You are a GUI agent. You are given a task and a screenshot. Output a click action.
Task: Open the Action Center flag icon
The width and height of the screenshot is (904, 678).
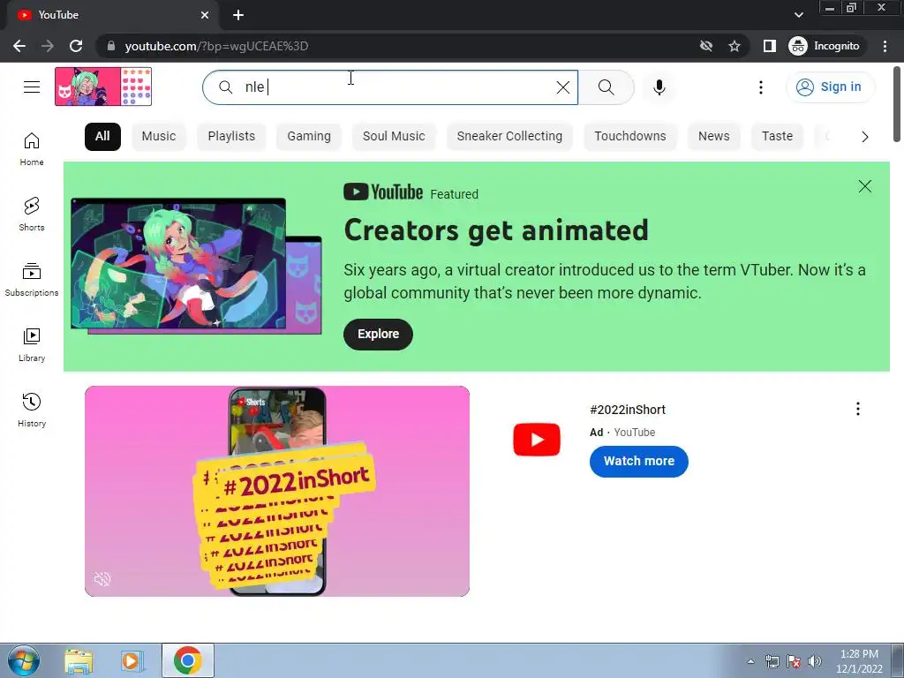[794, 661]
